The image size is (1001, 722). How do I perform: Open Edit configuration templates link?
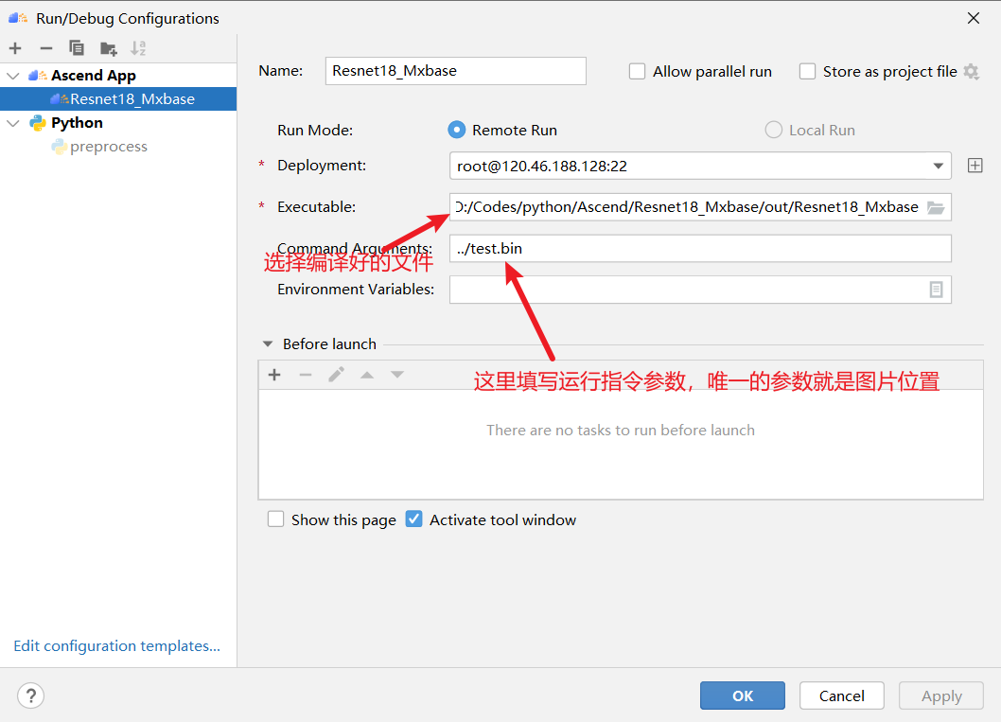116,646
